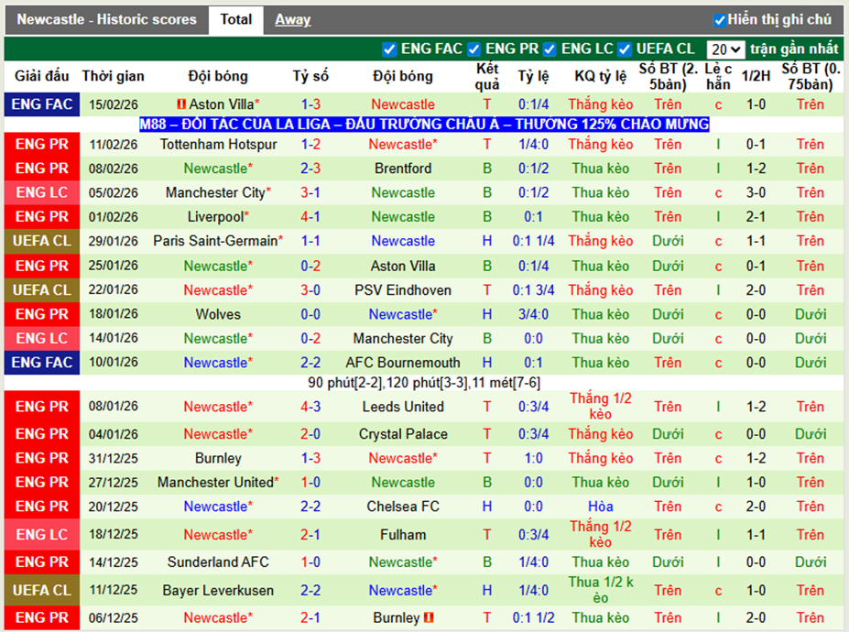
Task: Click the 'Giải đấu' column header
Action: coord(42,76)
